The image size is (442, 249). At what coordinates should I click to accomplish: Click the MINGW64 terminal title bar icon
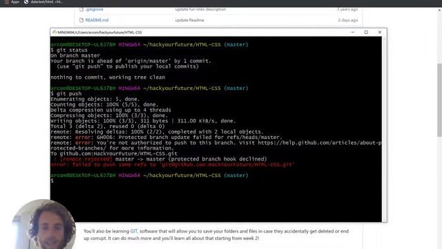55,33
